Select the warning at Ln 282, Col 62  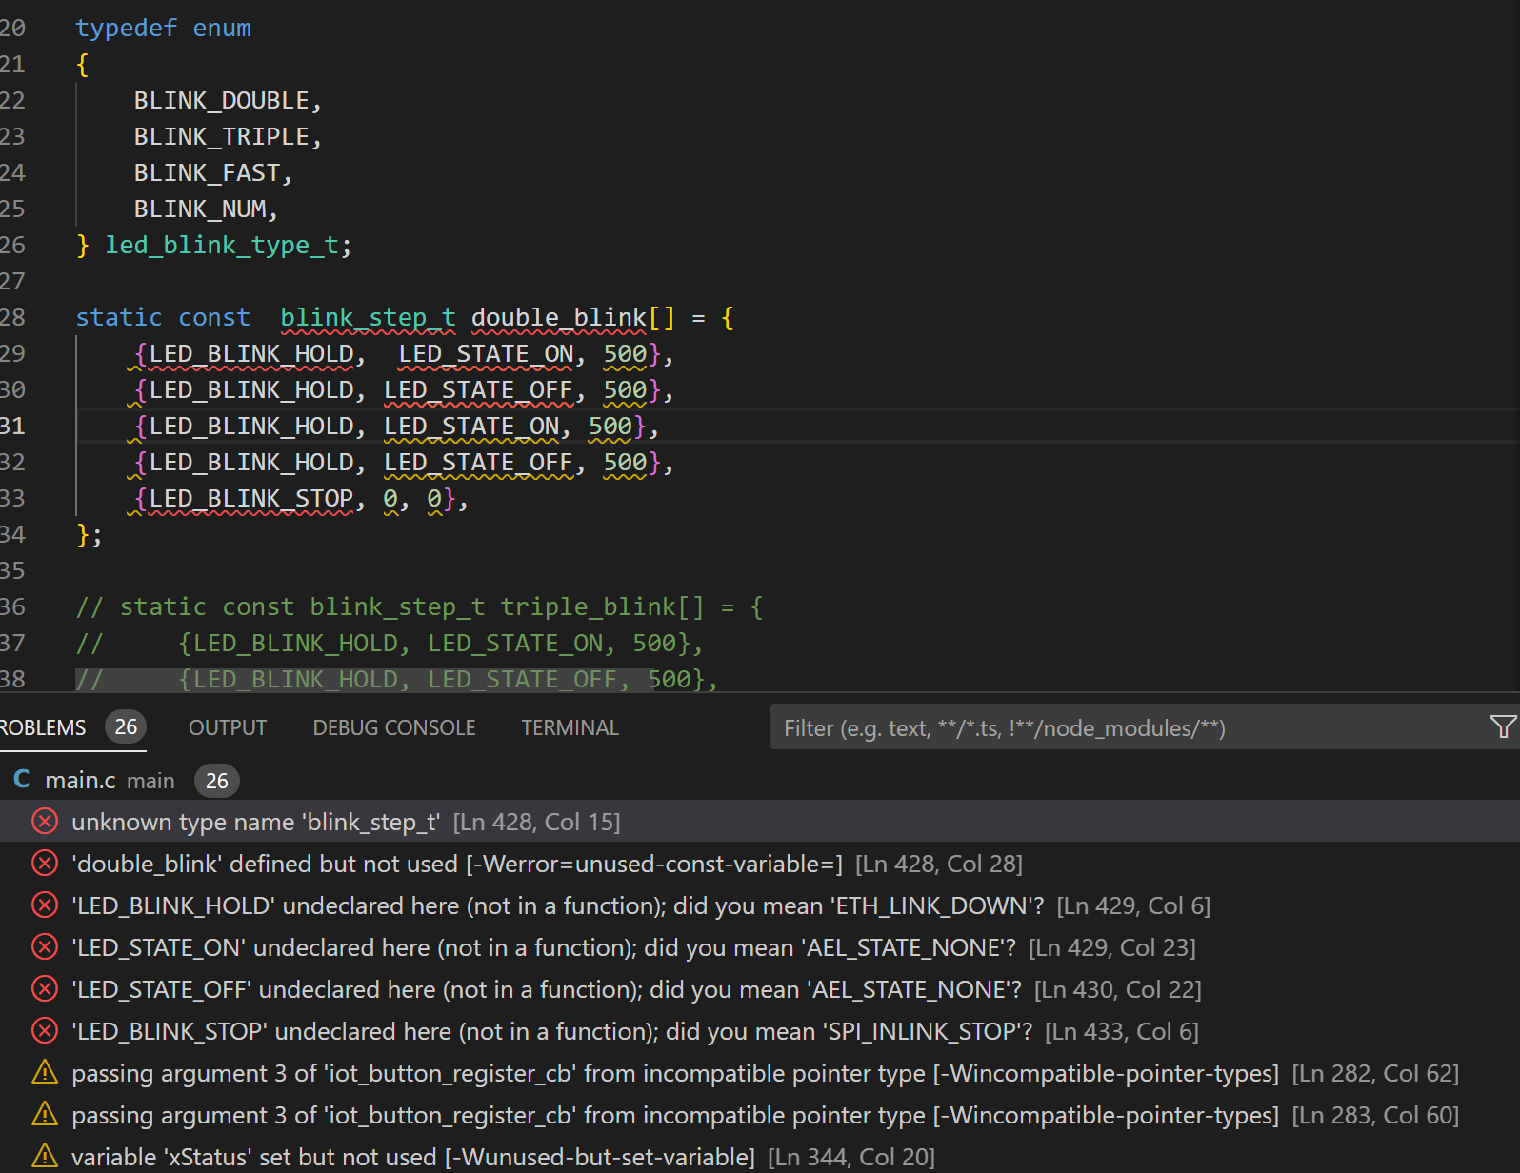click(760, 1073)
